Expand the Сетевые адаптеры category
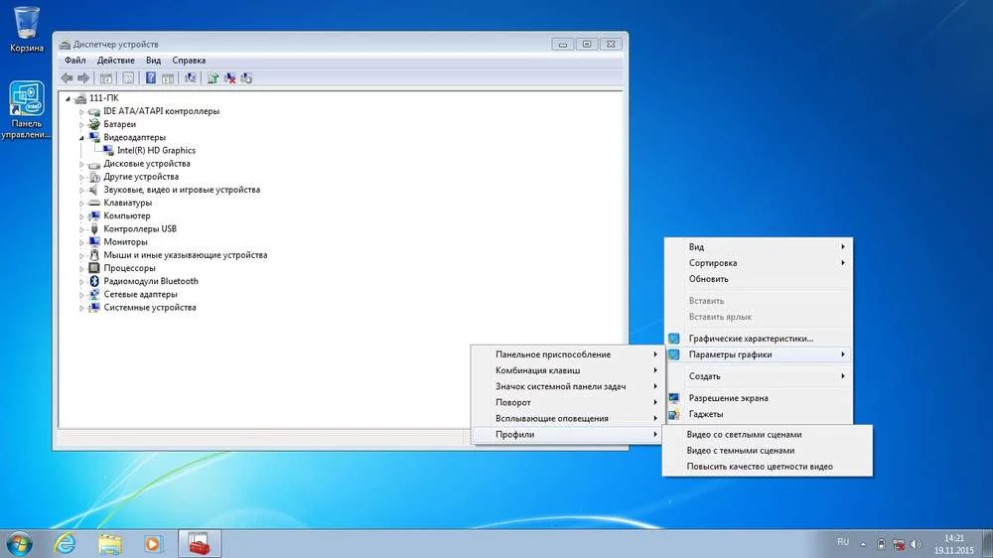Image resolution: width=993 pixels, height=558 pixels. [x=83, y=295]
